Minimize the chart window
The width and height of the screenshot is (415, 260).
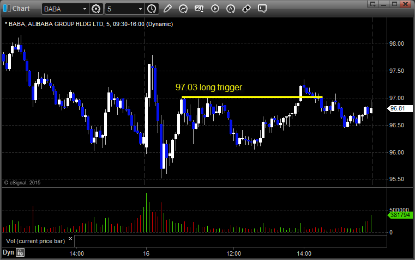pos(383,4)
